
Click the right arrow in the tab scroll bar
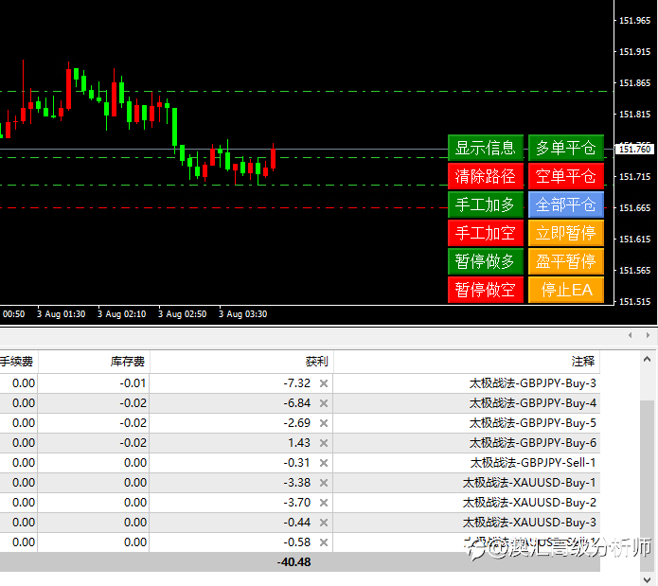pos(648,335)
